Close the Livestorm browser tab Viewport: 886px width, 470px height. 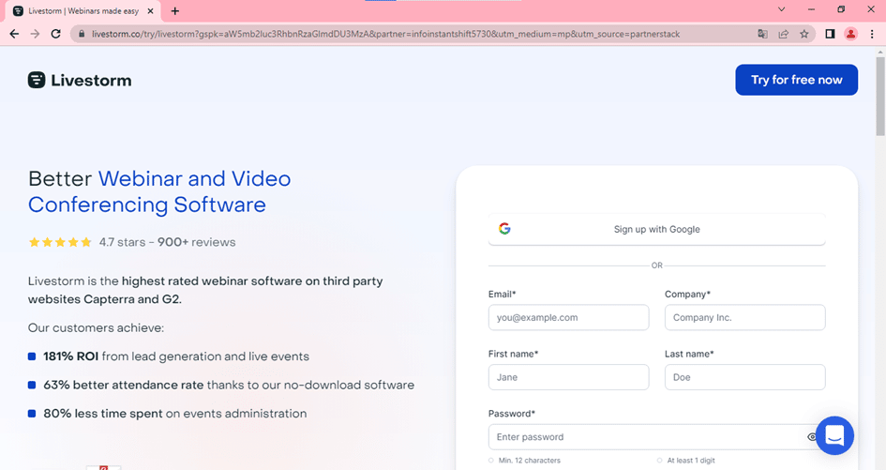150,10
